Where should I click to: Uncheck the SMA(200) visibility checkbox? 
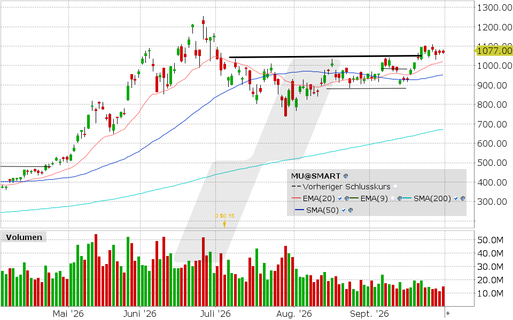(456, 198)
